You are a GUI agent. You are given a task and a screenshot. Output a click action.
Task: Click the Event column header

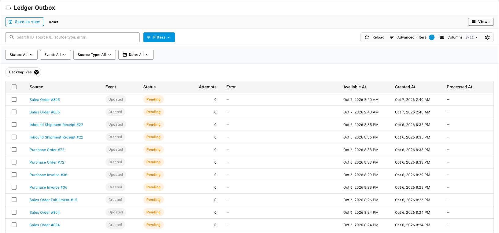(x=111, y=87)
